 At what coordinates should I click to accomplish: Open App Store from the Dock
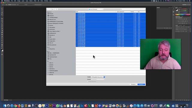[142, 106]
